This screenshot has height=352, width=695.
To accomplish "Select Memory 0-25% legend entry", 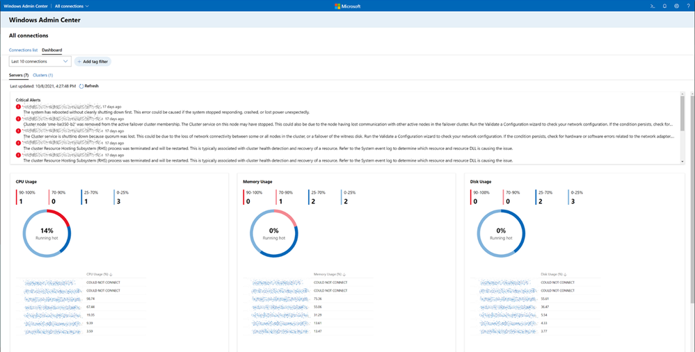I will click(x=349, y=197).
